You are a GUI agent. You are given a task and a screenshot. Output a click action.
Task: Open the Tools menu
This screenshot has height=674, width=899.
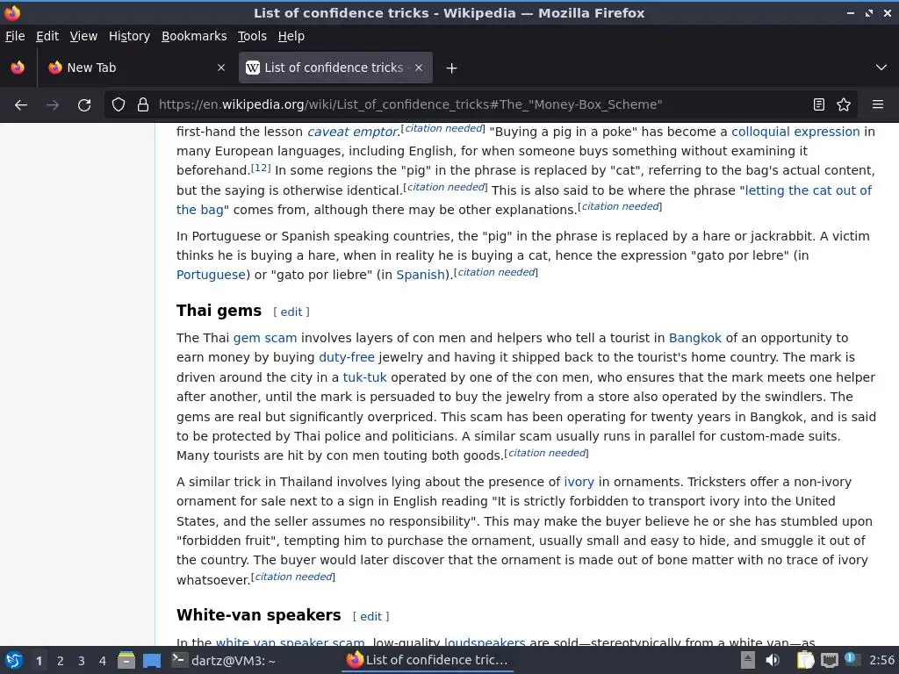pyautogui.click(x=252, y=36)
